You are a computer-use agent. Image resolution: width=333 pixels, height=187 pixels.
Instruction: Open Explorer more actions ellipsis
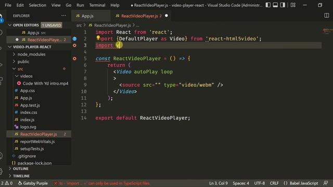tap(63, 16)
